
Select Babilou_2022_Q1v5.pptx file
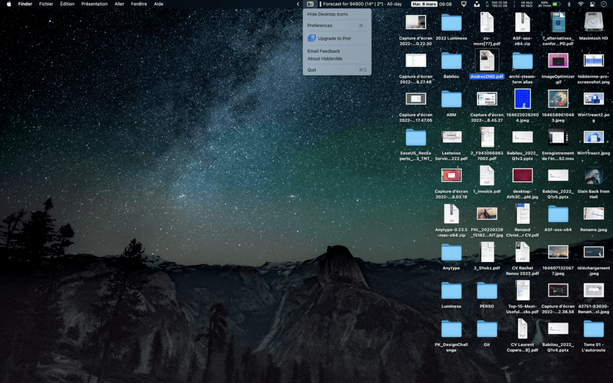[558, 175]
